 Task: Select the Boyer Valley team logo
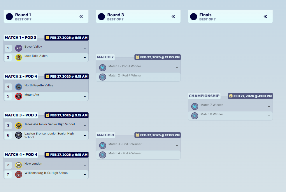[x=18, y=48]
